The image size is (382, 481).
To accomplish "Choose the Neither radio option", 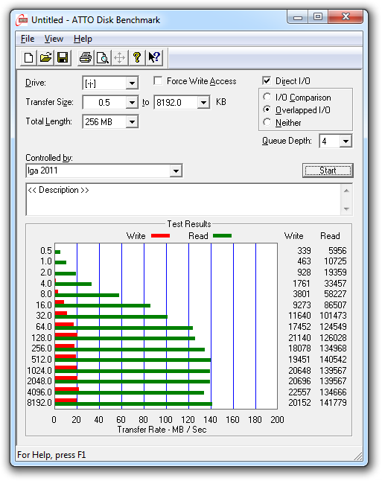I will coord(267,122).
